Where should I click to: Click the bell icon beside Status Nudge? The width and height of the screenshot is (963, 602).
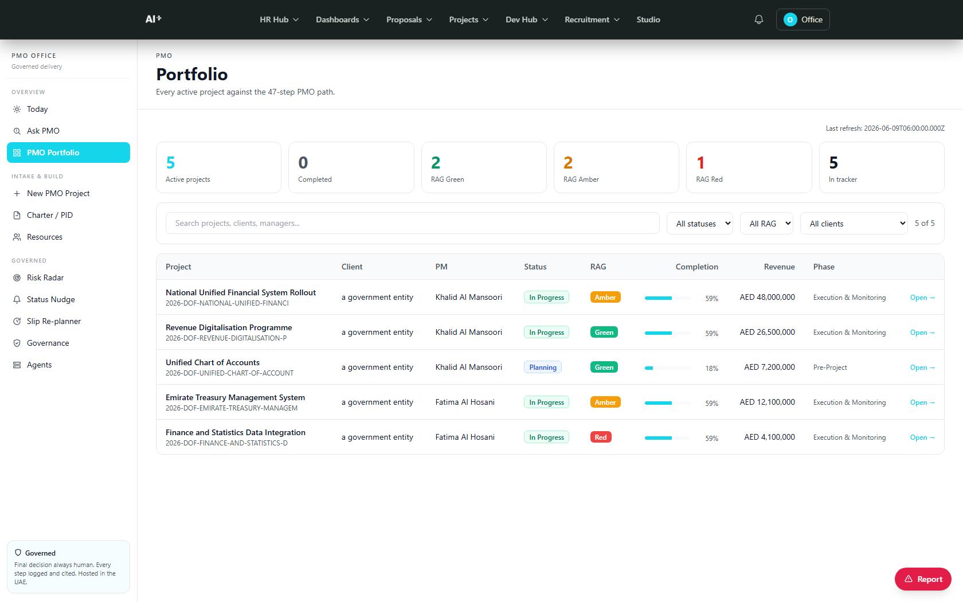[x=17, y=299]
